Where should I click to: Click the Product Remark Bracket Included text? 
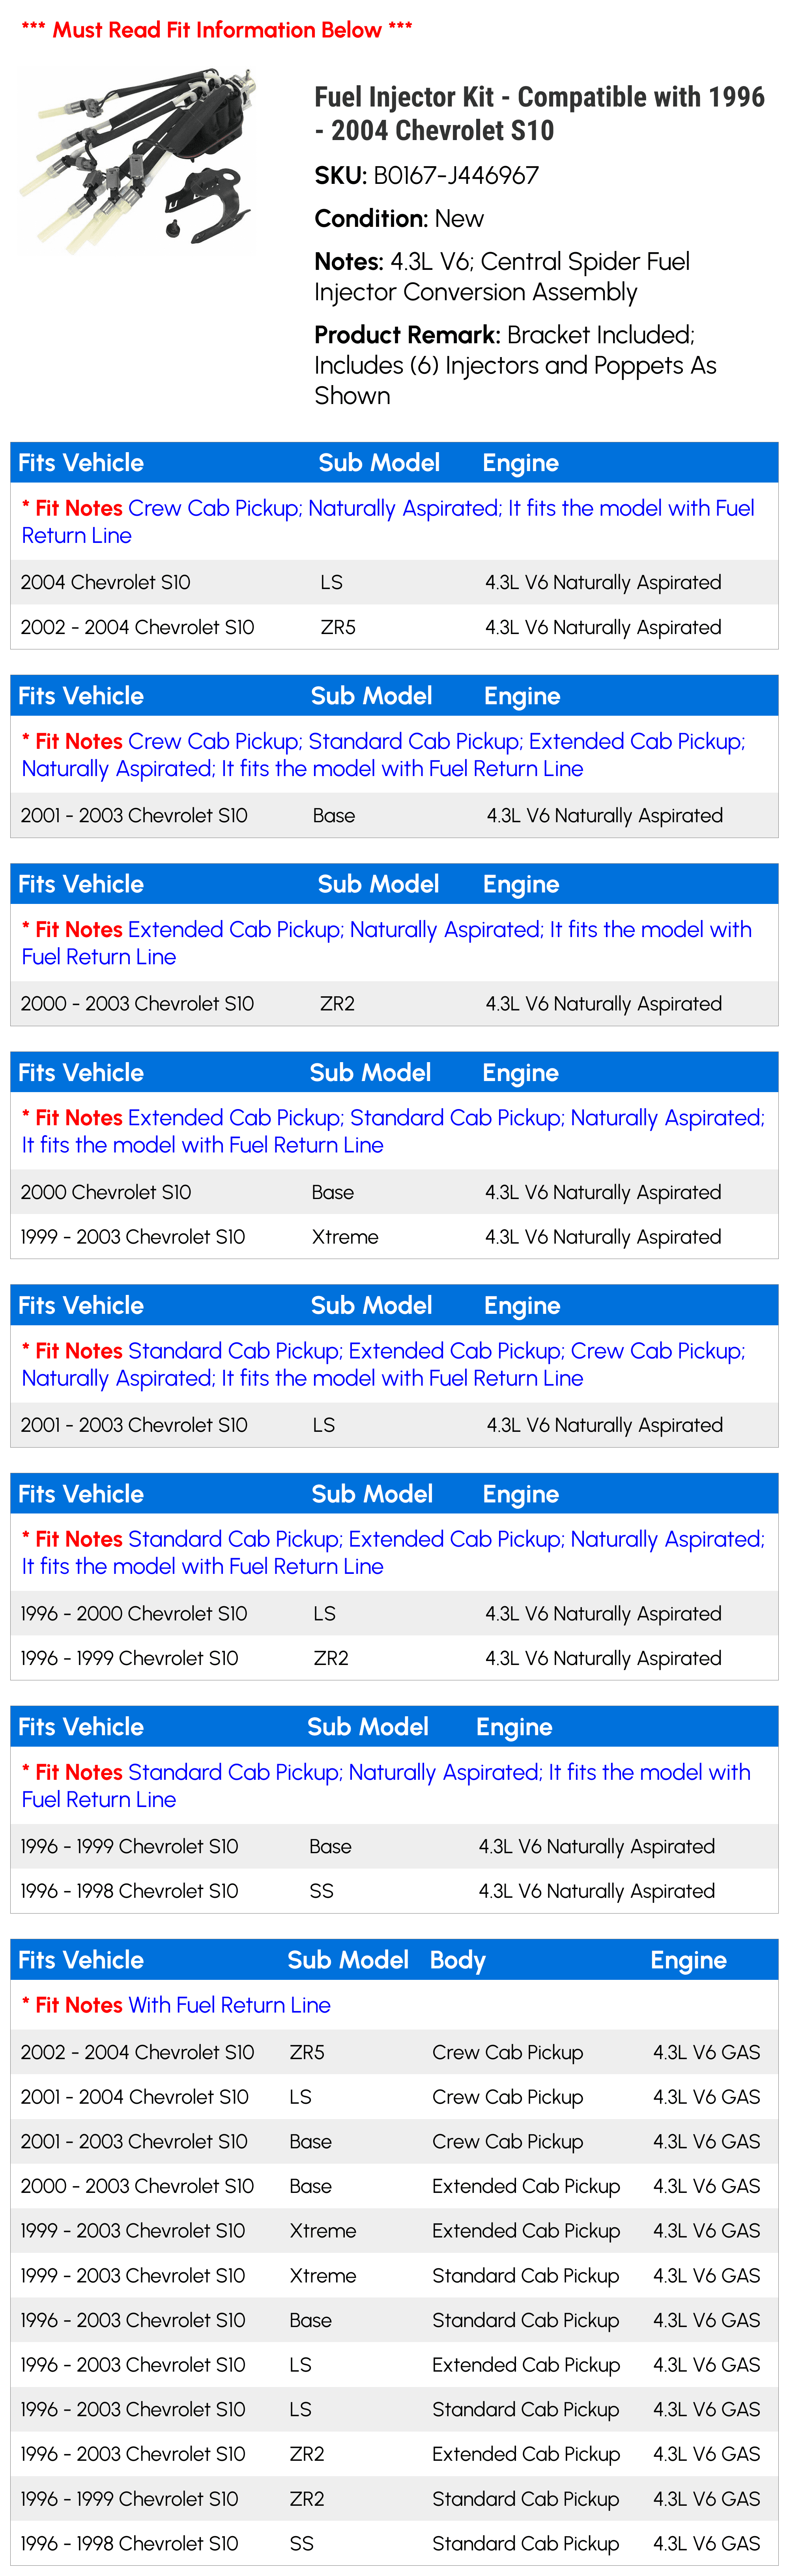[x=515, y=365]
